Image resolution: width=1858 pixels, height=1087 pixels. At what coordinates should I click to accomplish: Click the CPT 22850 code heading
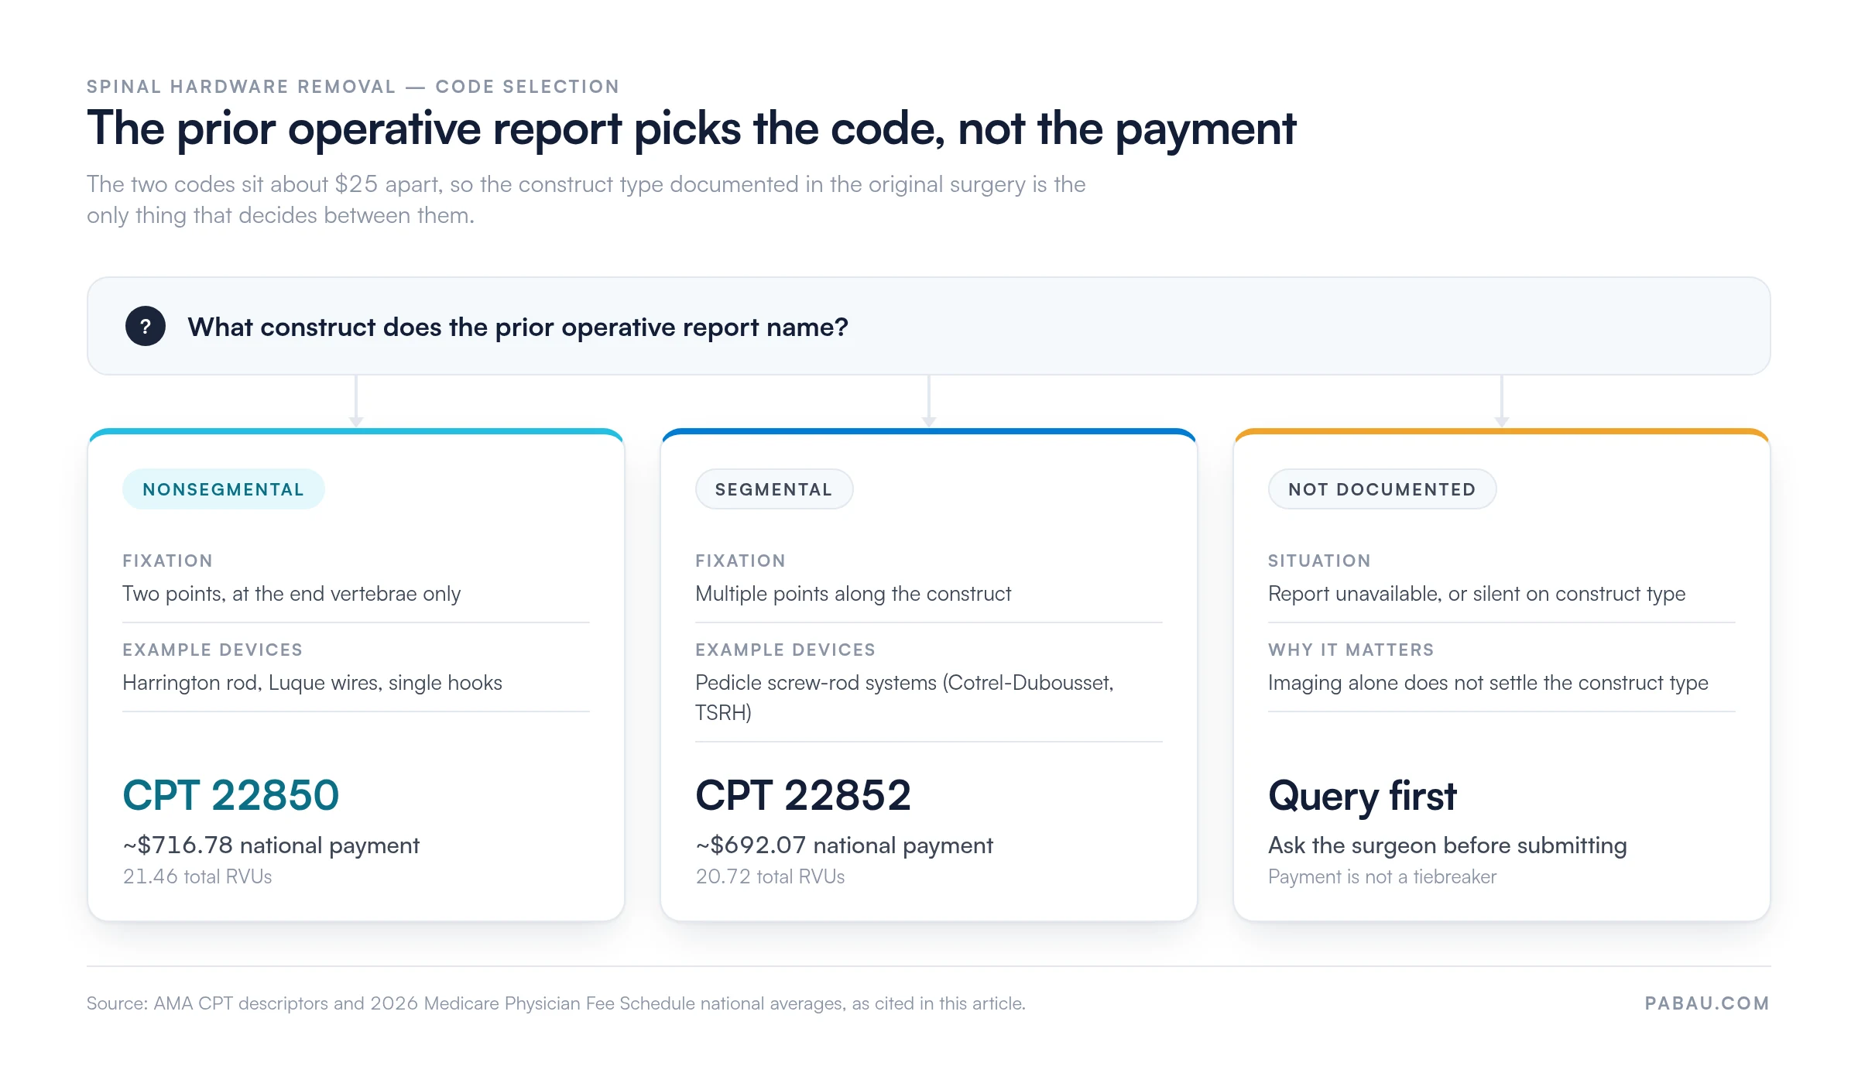point(231,795)
